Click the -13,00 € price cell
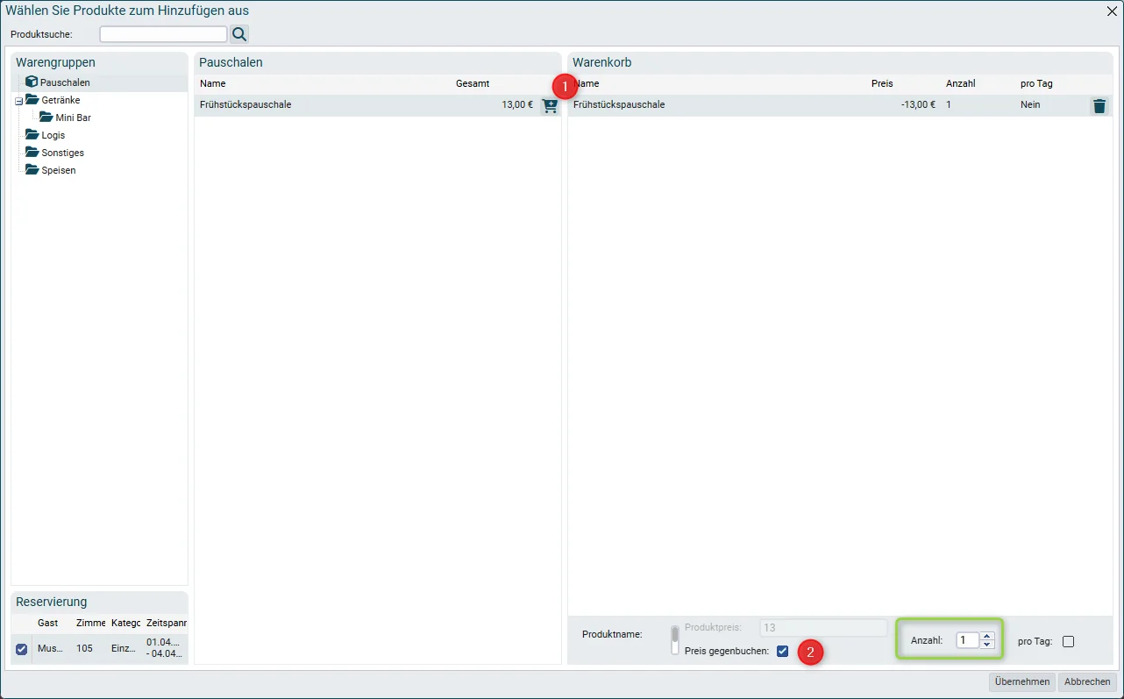This screenshot has width=1124, height=699. click(x=918, y=105)
